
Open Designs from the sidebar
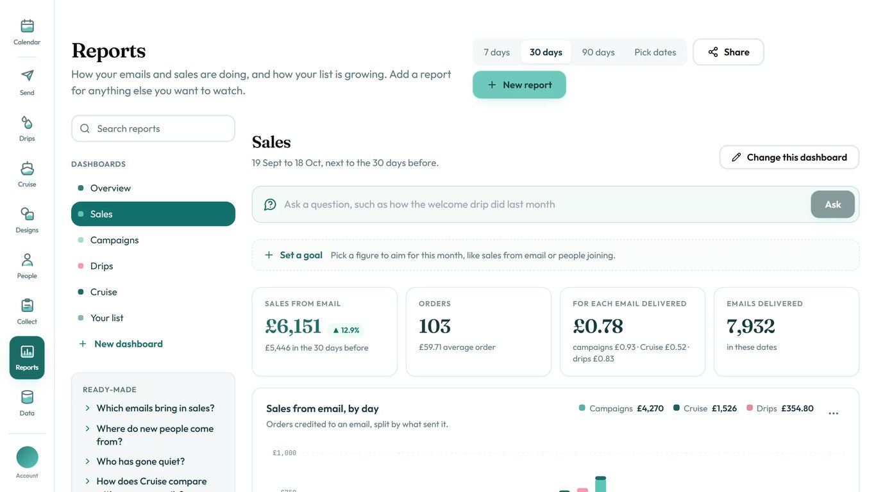click(27, 220)
